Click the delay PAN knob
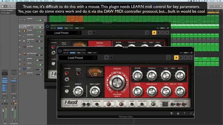Image resolution: width=223 pixels, height=125 pixels. [180, 91]
